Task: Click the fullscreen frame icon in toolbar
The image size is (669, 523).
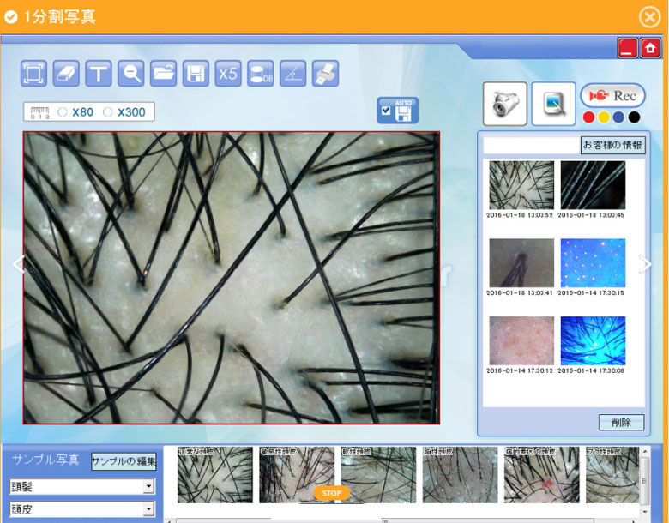Action: (33, 74)
